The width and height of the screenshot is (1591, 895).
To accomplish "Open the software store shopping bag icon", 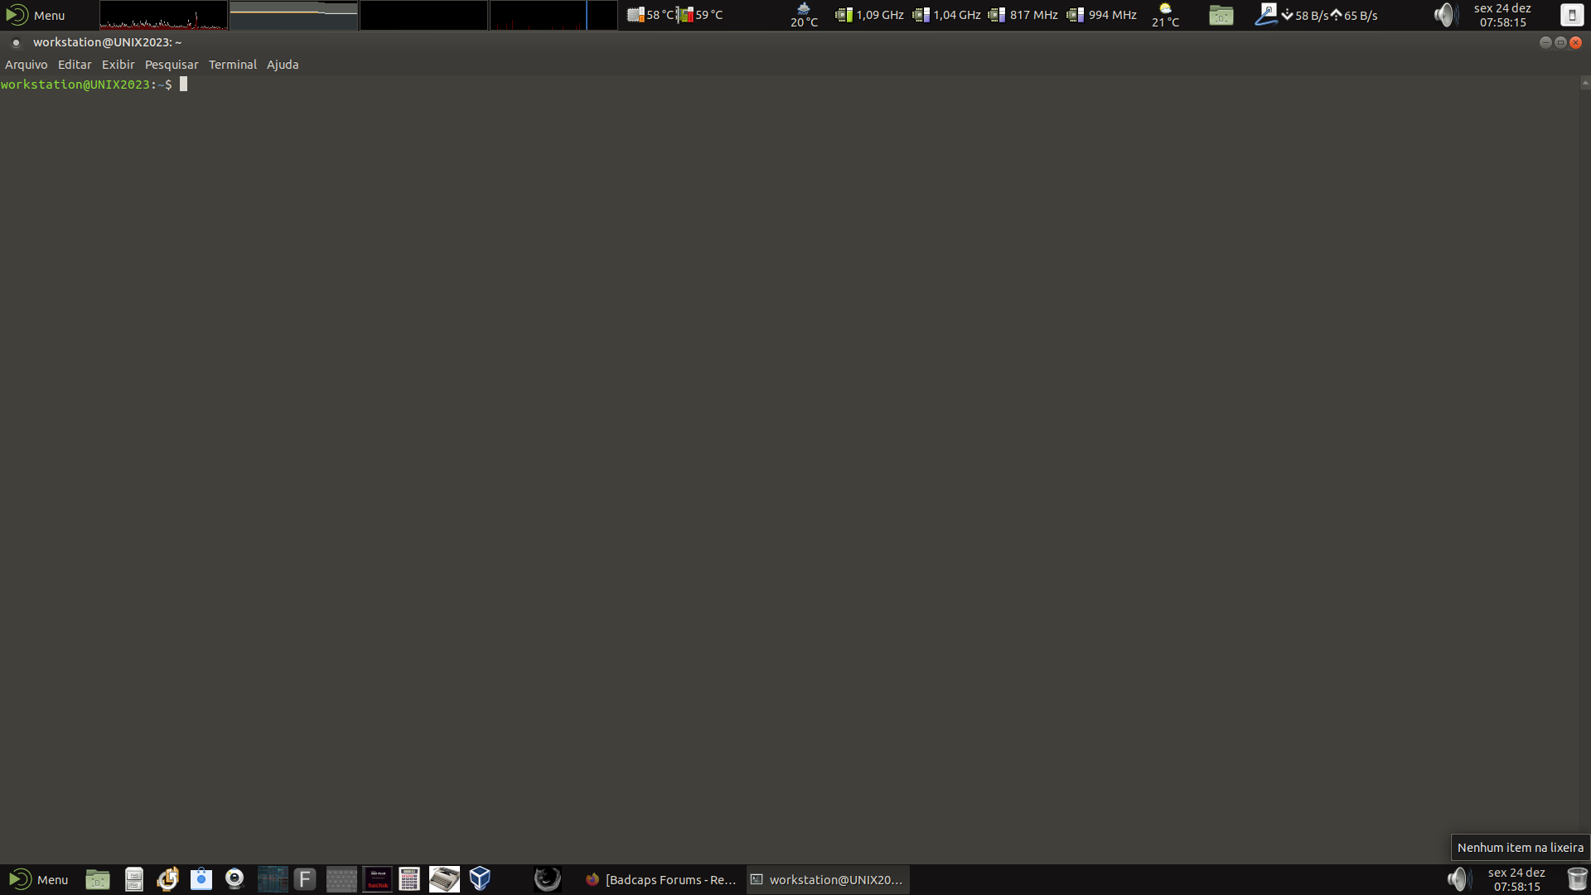I will [201, 879].
